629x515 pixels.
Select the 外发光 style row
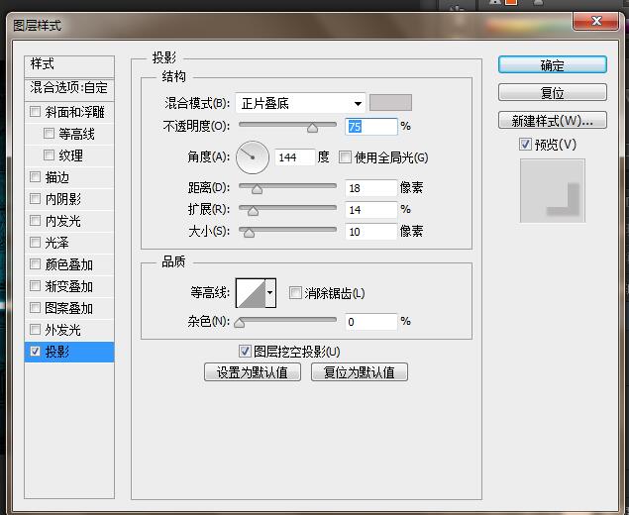69,330
